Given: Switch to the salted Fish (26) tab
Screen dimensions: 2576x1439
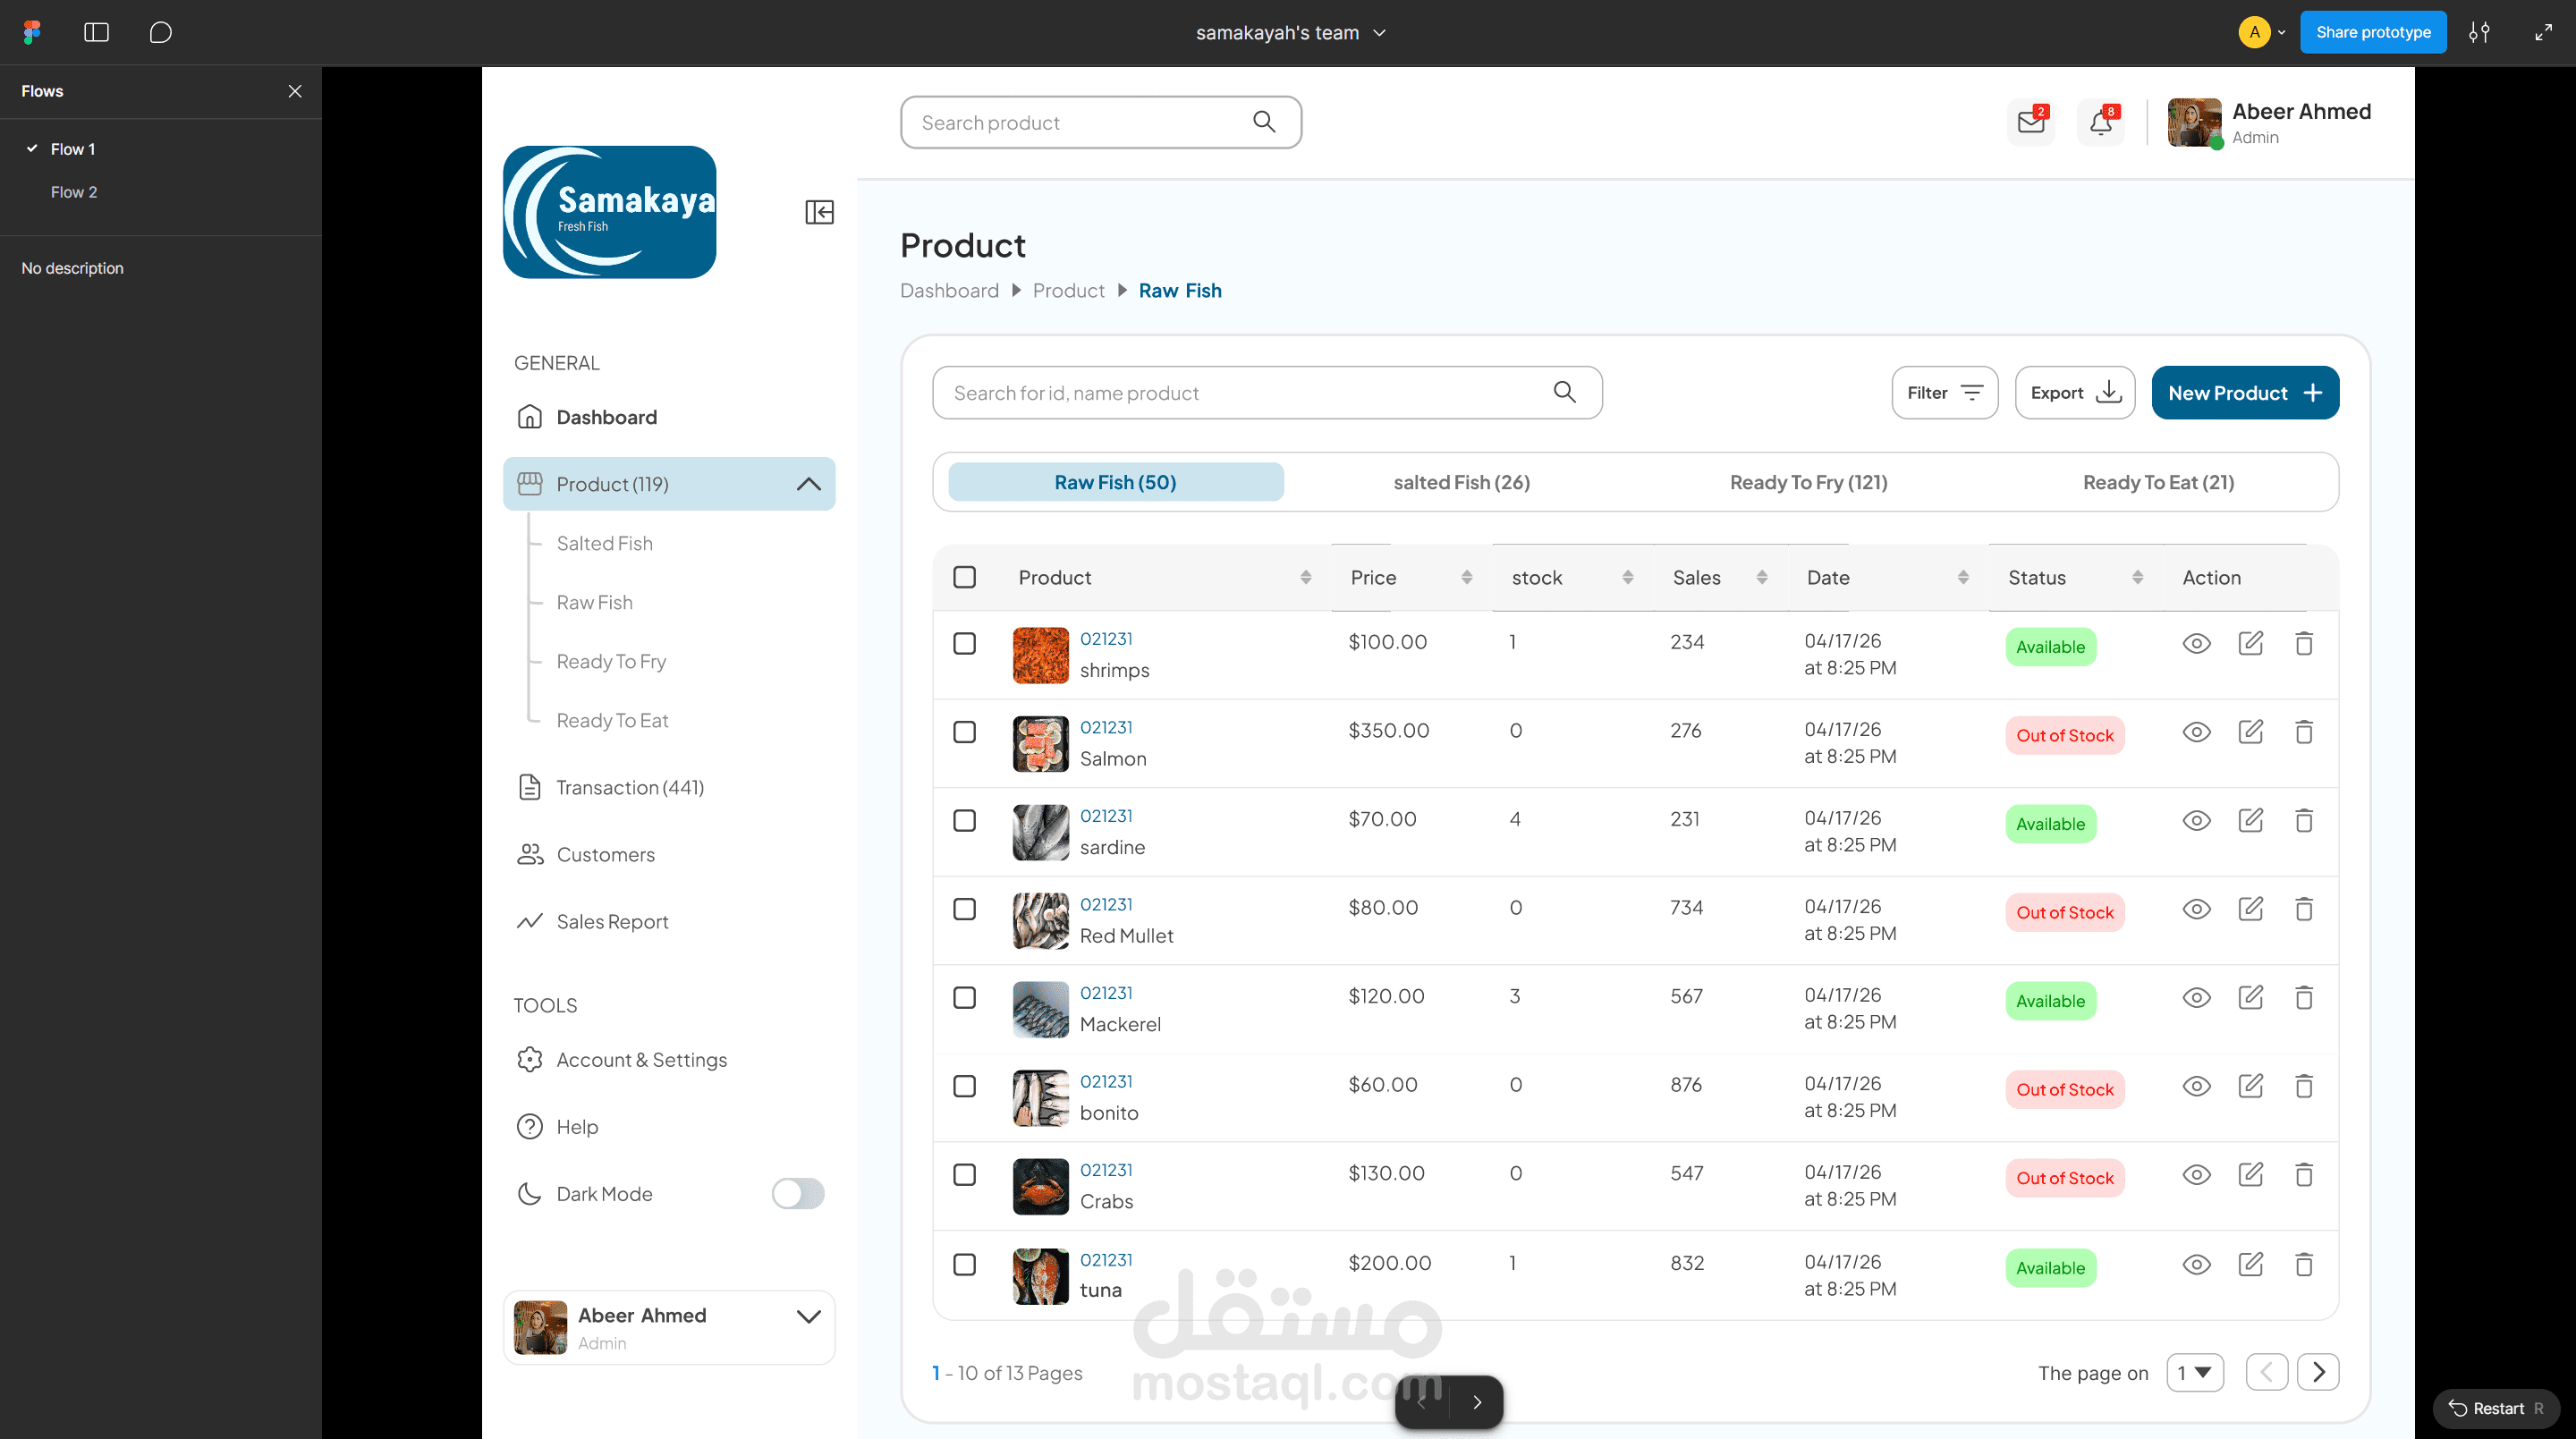Looking at the screenshot, I should click(x=1461, y=482).
